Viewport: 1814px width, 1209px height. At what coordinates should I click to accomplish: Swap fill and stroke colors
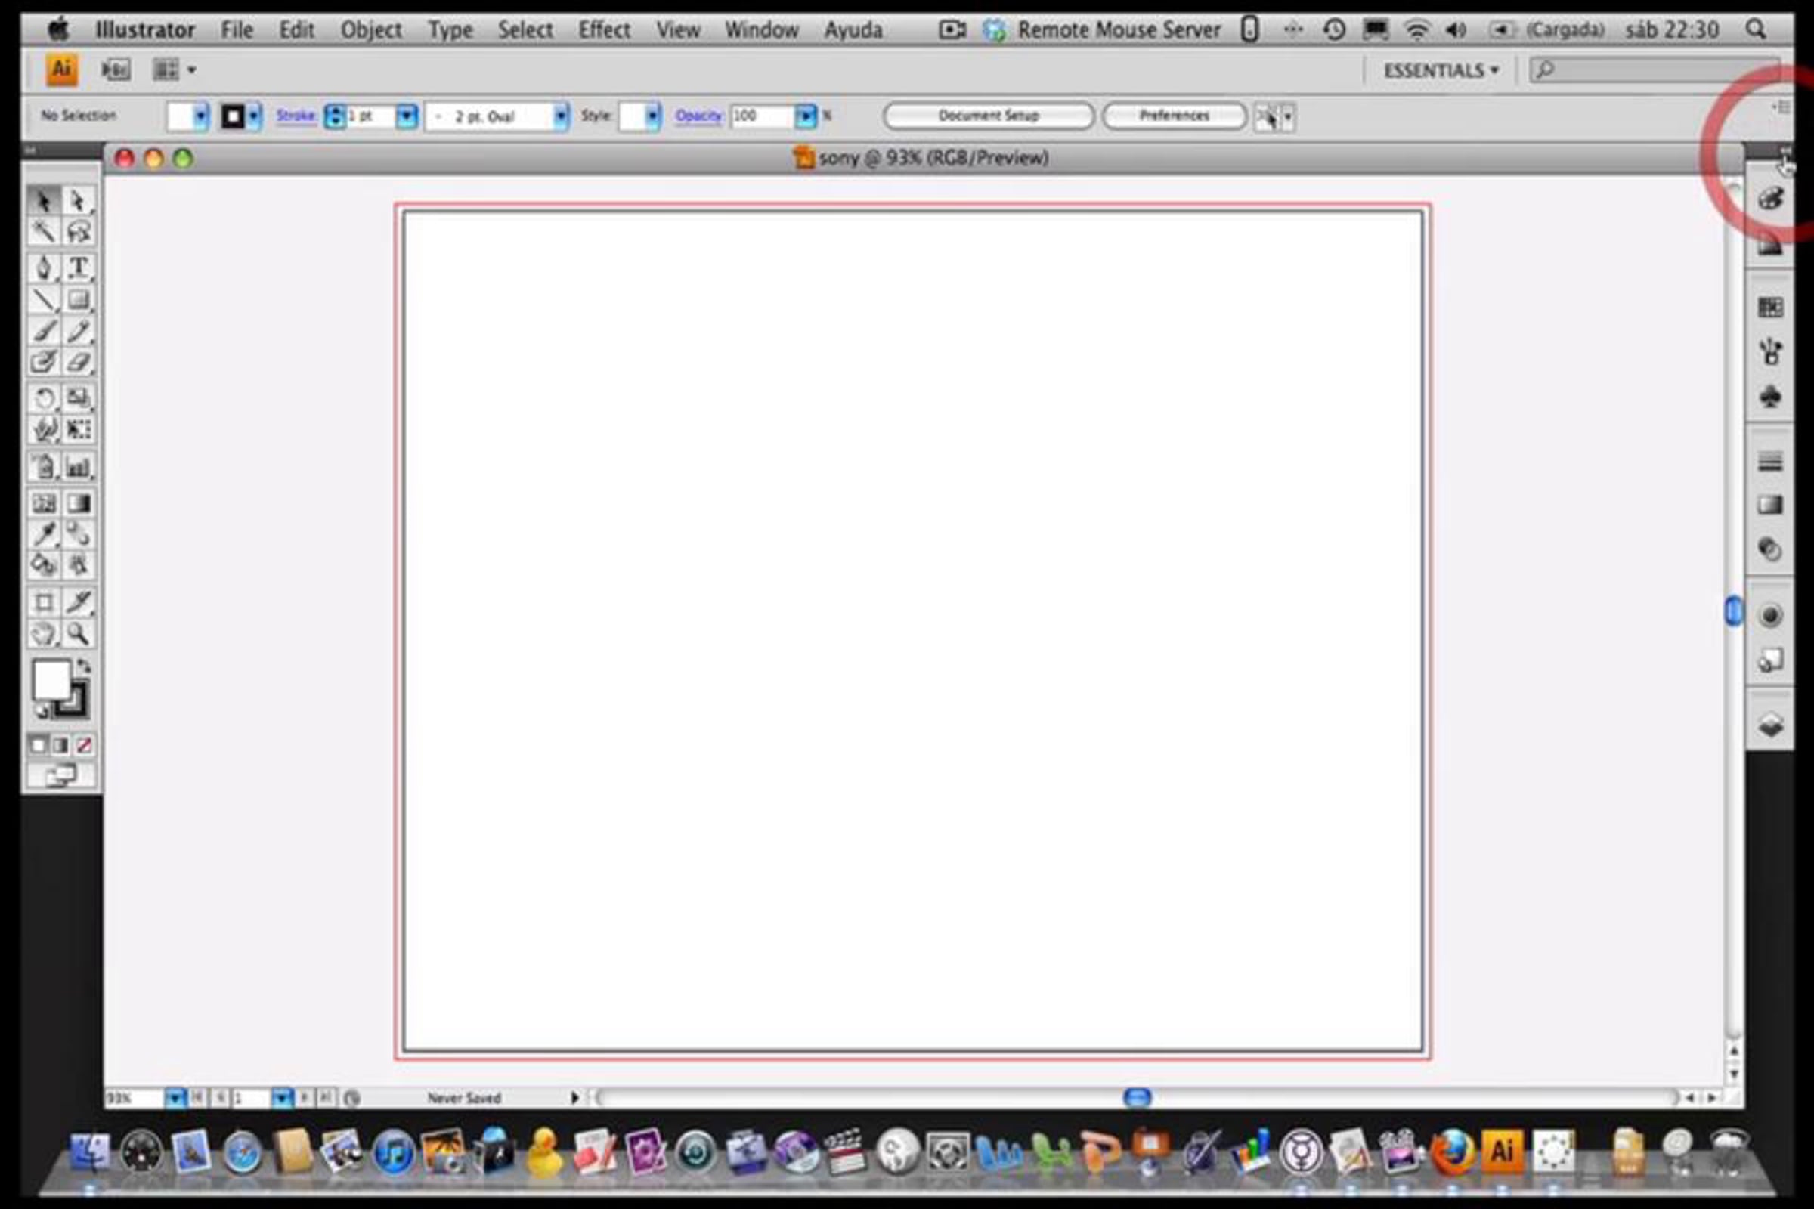pos(84,666)
